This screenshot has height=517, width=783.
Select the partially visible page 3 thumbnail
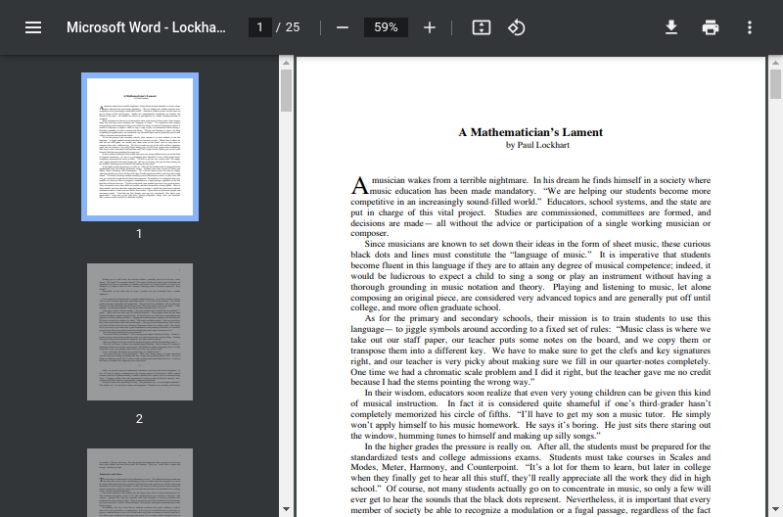[x=140, y=483]
